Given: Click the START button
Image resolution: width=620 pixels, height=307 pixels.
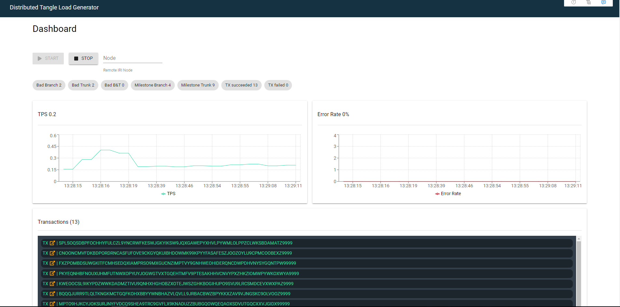Looking at the screenshot, I should 48,59.
